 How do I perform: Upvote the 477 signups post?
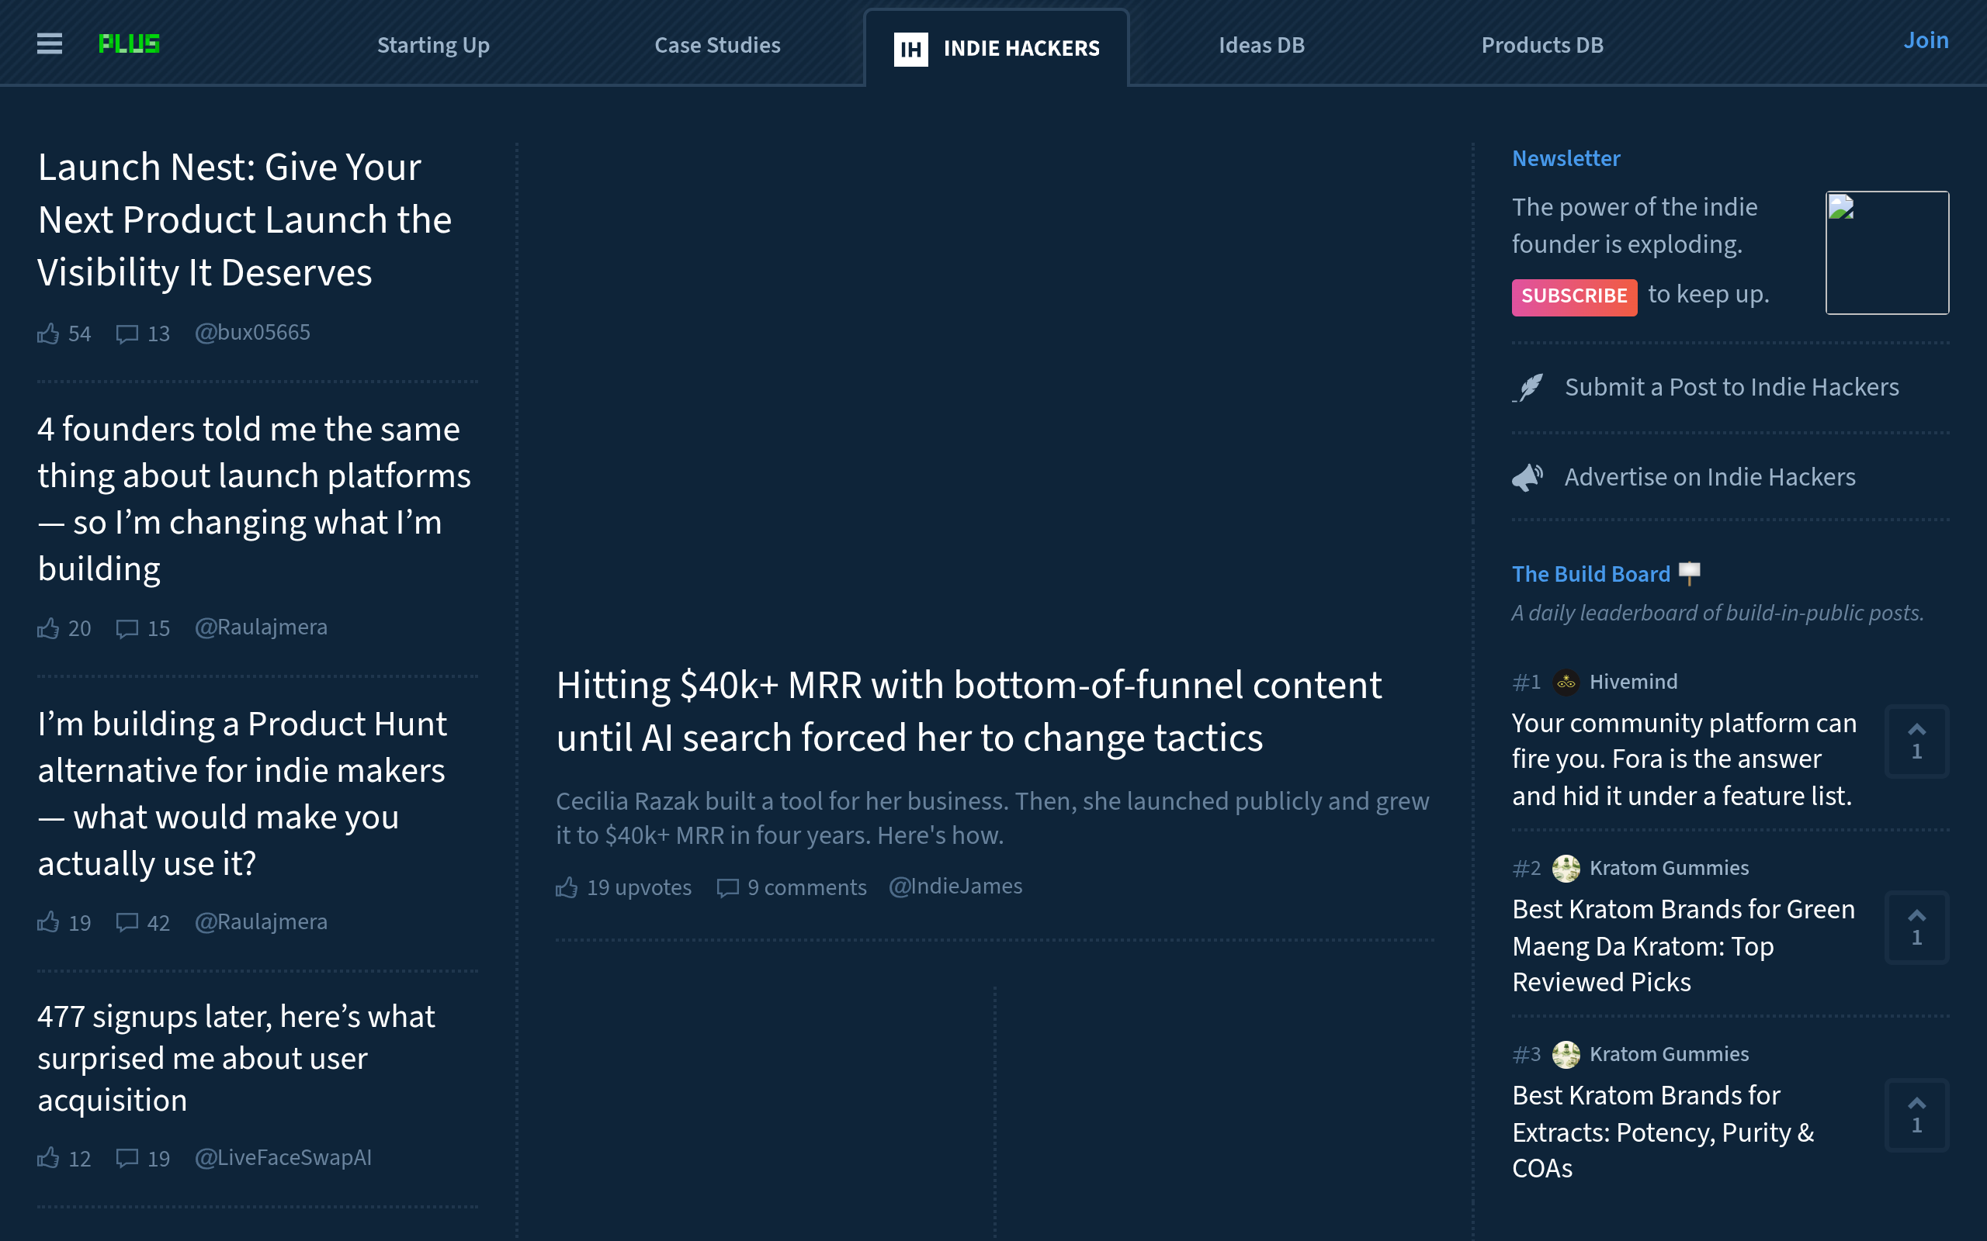pyautogui.click(x=48, y=1158)
